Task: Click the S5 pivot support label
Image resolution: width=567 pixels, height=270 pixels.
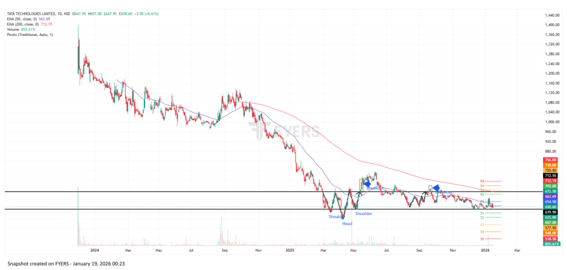Action: point(482,238)
